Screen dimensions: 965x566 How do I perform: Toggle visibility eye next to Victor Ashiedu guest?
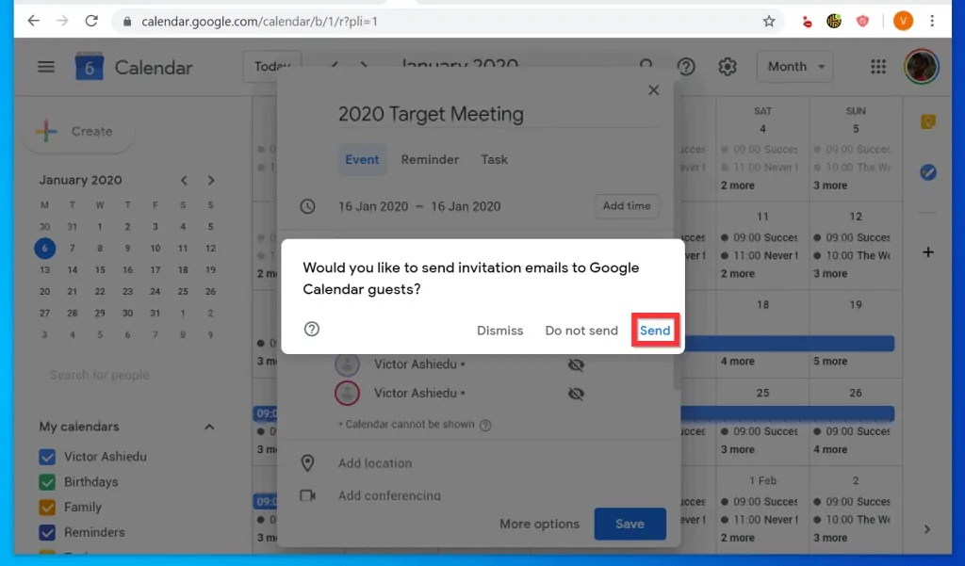tap(576, 365)
